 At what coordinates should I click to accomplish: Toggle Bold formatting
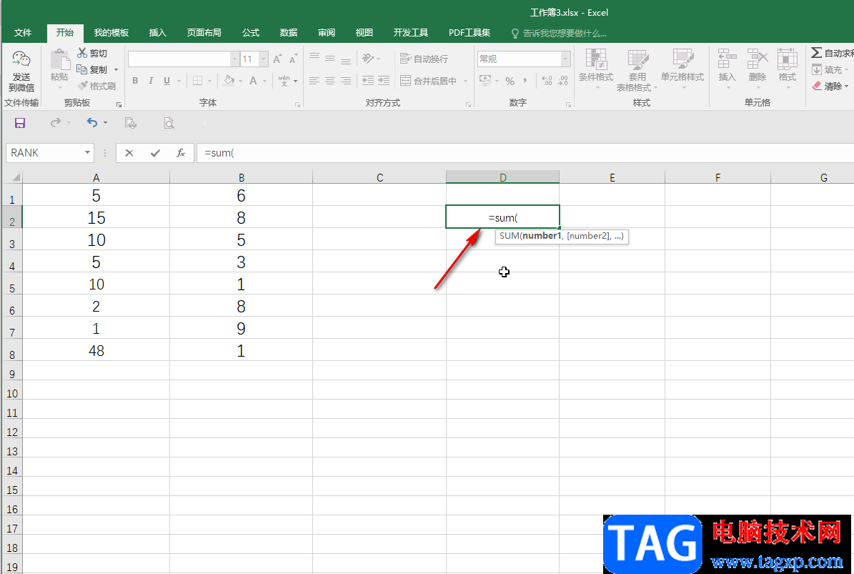click(x=135, y=81)
